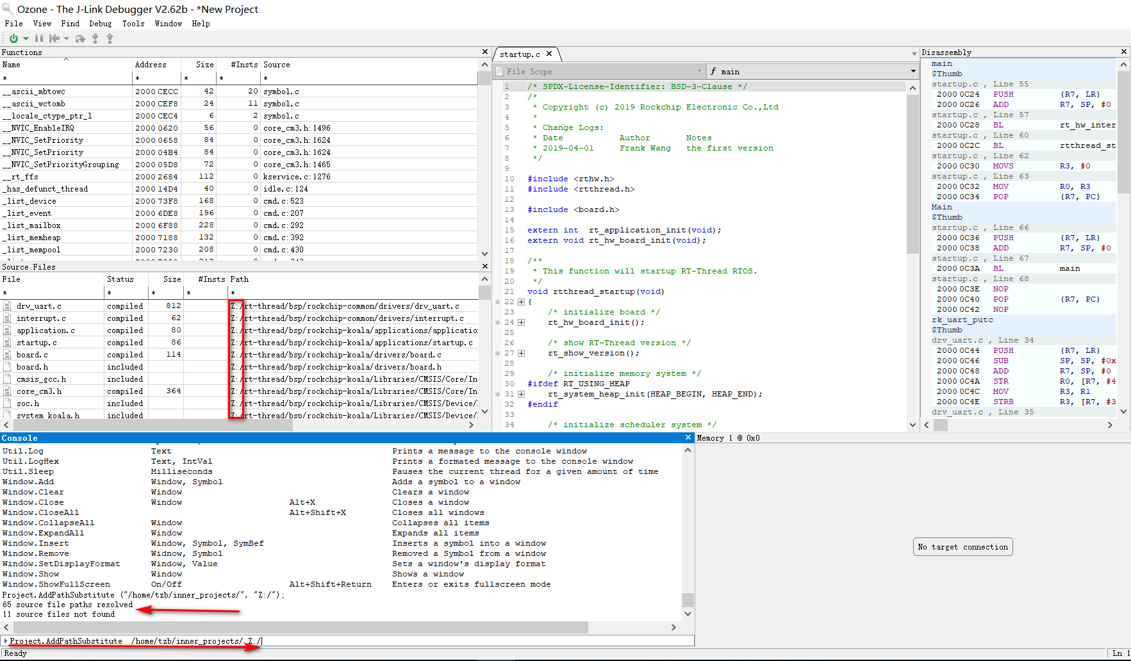Toggle breakpoint dot at line 24

tap(497, 322)
